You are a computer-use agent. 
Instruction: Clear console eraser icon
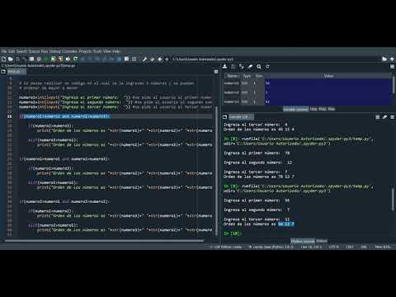tap(384, 117)
